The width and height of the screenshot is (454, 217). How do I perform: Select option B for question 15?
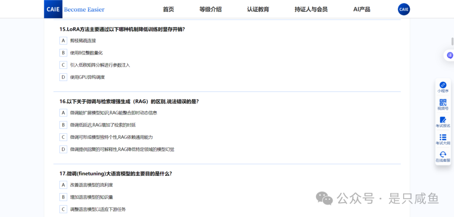click(63, 53)
